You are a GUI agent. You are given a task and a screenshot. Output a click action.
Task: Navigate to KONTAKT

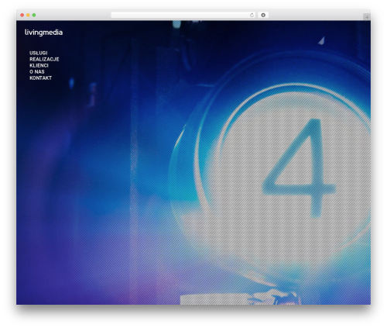click(x=40, y=78)
